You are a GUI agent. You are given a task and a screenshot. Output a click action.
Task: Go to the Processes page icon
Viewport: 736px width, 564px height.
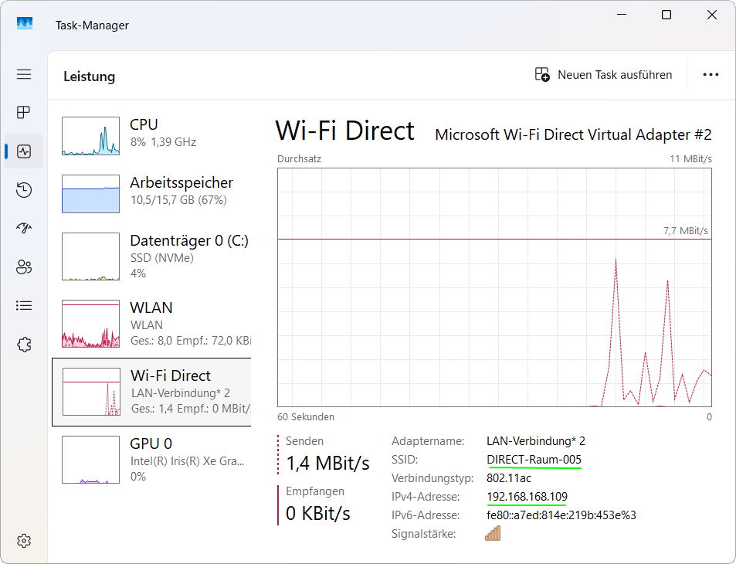point(24,113)
